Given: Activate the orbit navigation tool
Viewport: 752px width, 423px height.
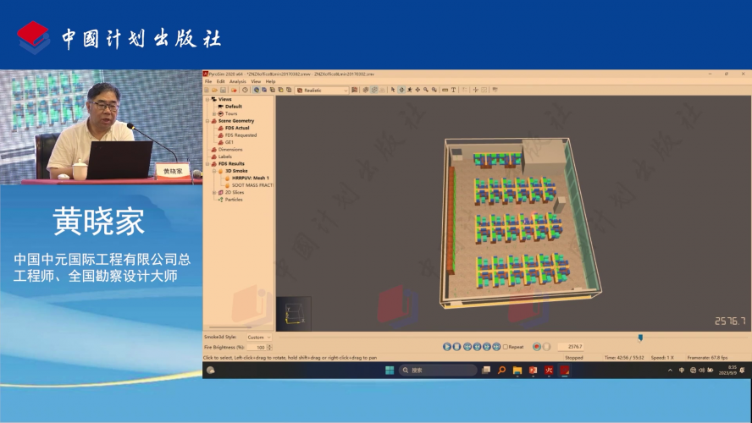Looking at the screenshot, I should click(x=401, y=90).
